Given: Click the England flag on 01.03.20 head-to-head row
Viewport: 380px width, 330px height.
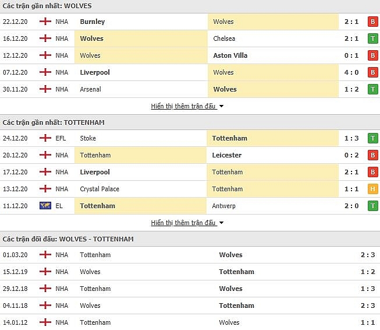Looking at the screenshot, I should click(x=45, y=254).
